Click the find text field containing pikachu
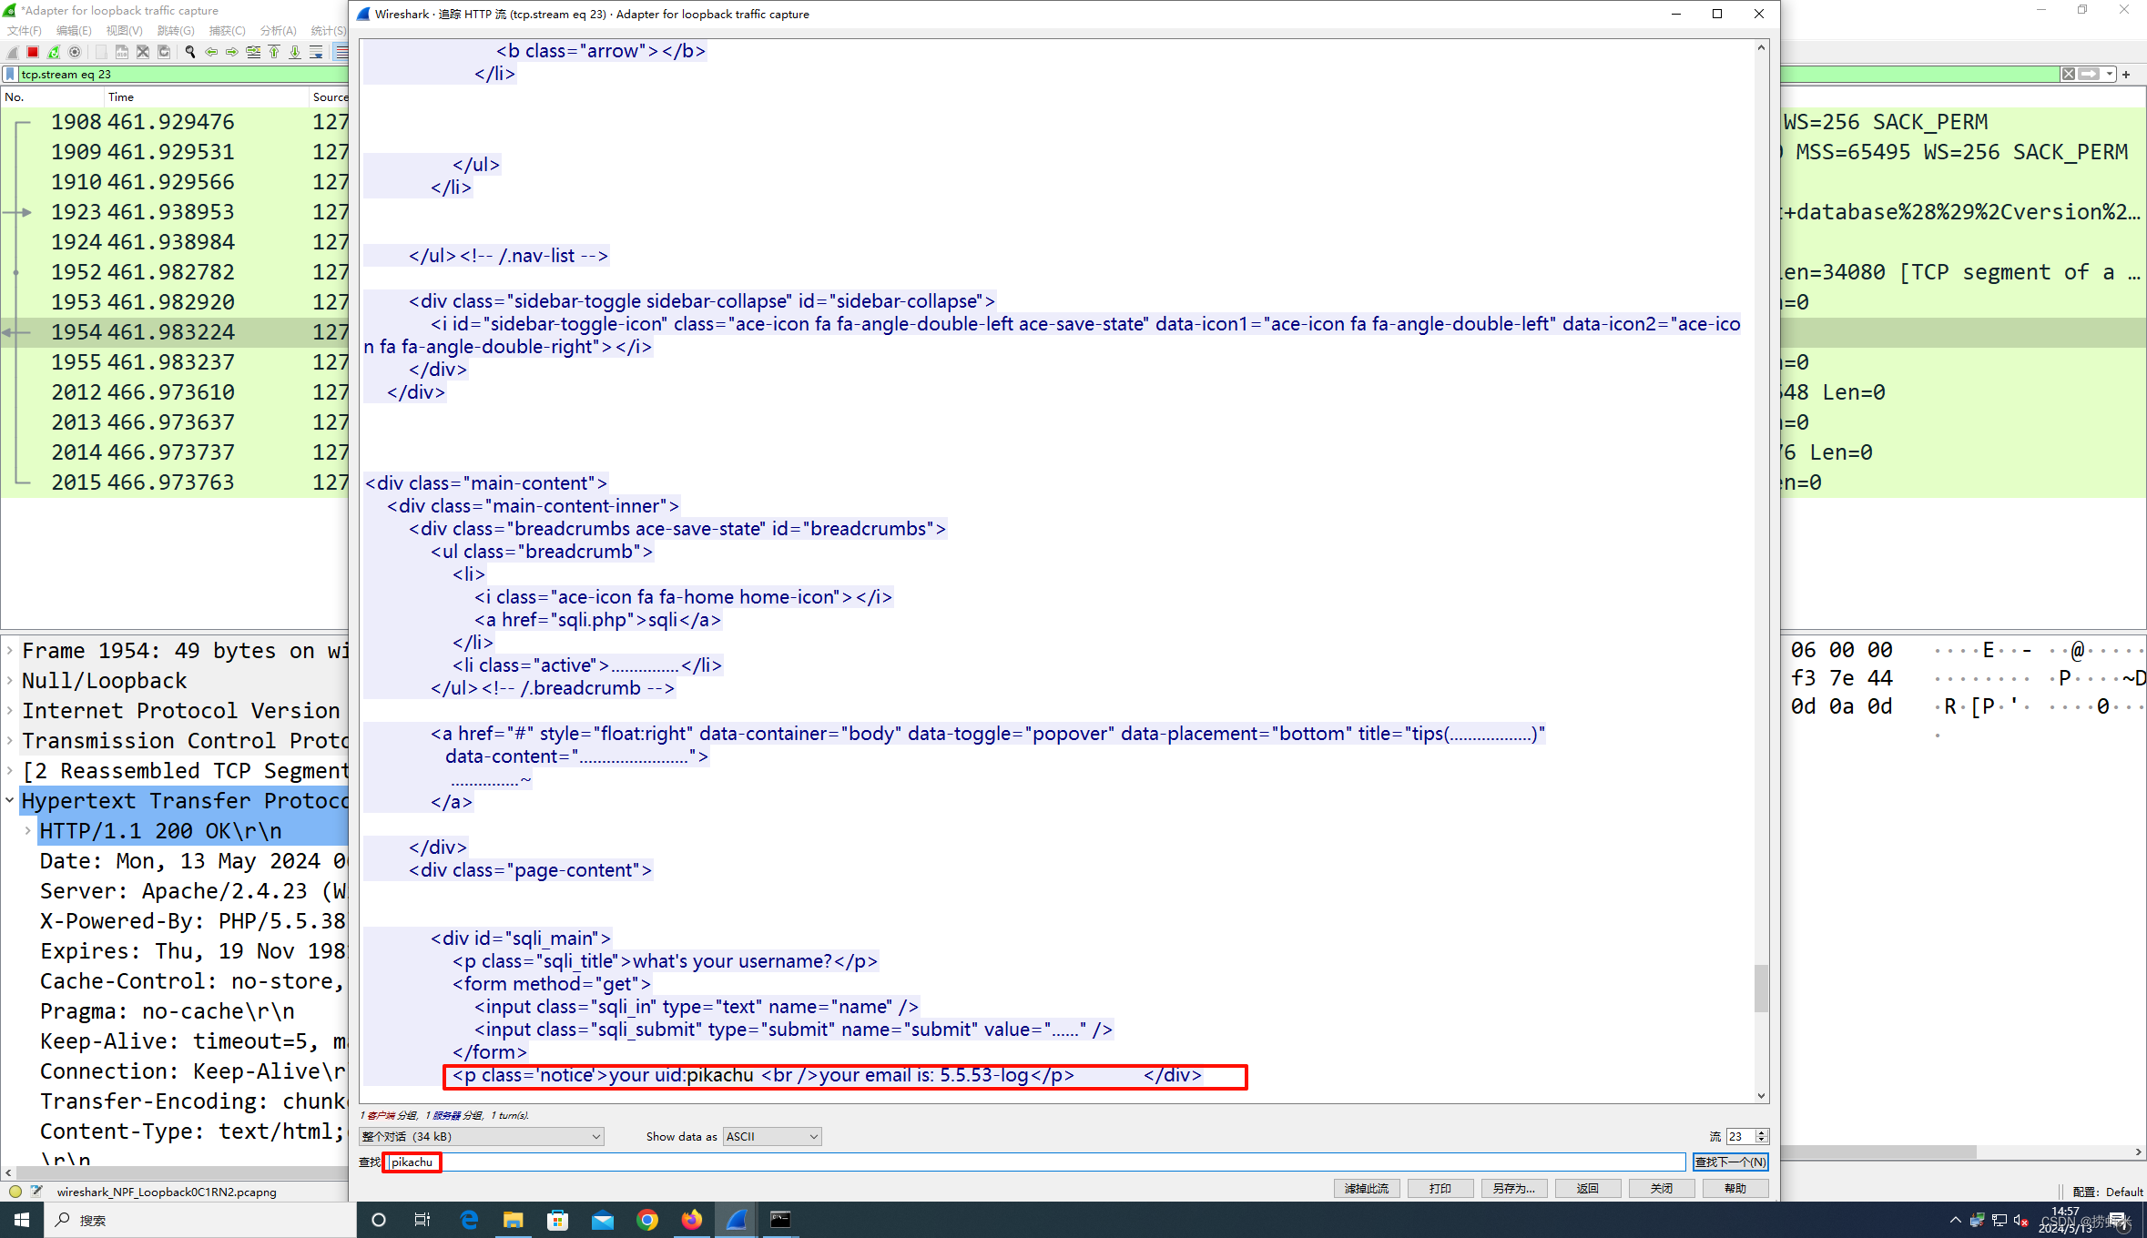This screenshot has height=1238, width=2147. (1035, 1162)
